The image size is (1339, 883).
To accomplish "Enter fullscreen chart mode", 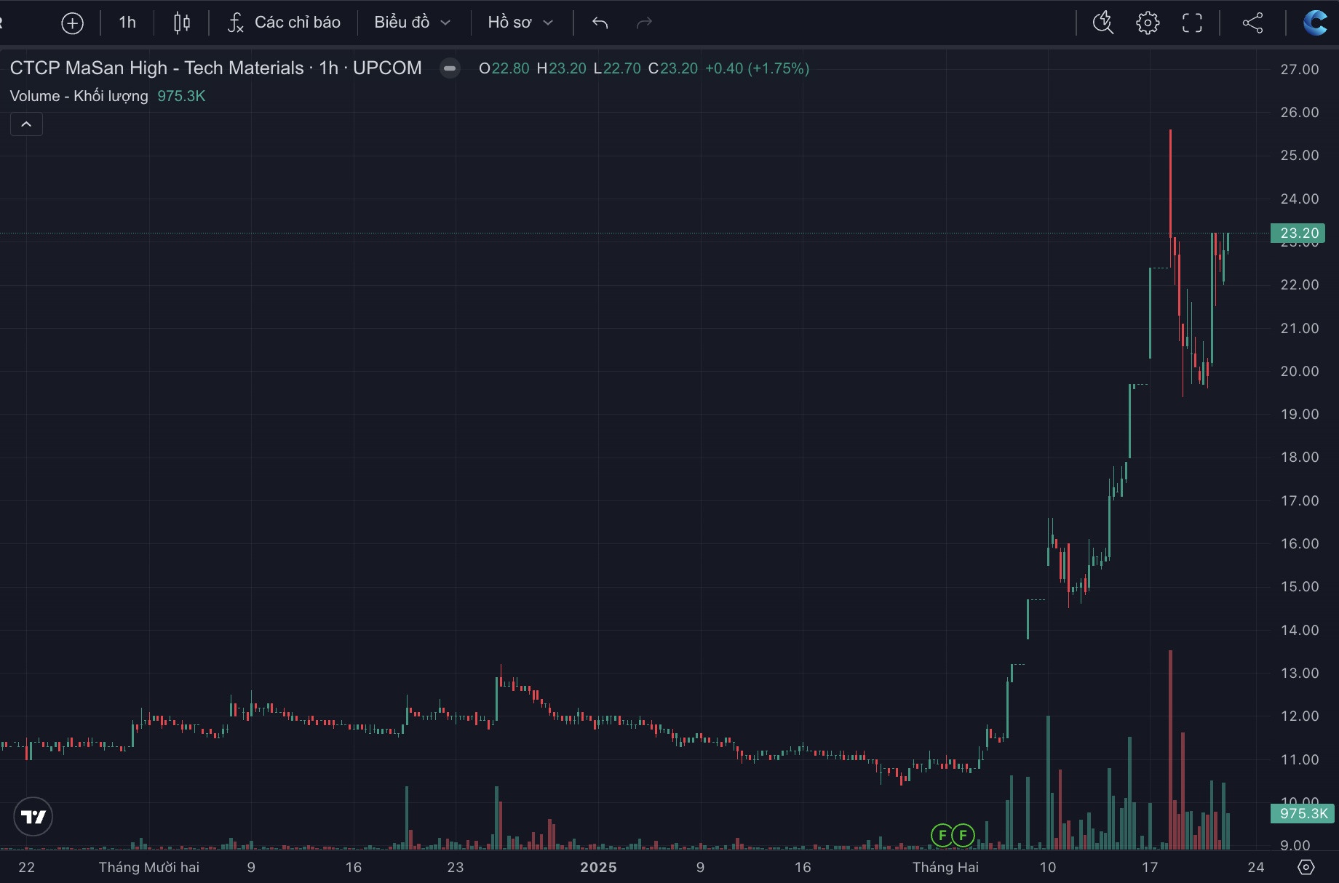I will coord(1192,23).
